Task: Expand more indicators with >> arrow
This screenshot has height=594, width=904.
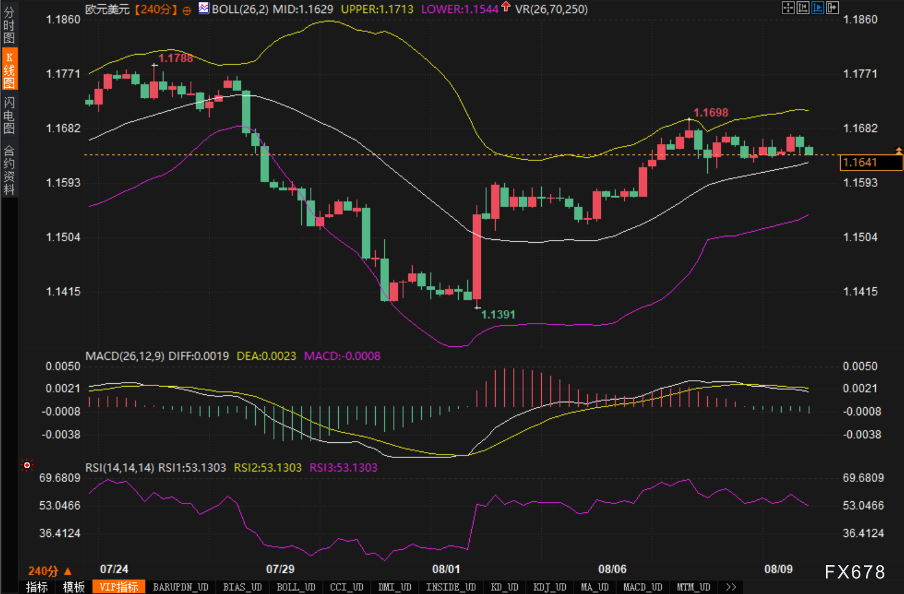Action: pos(731,587)
